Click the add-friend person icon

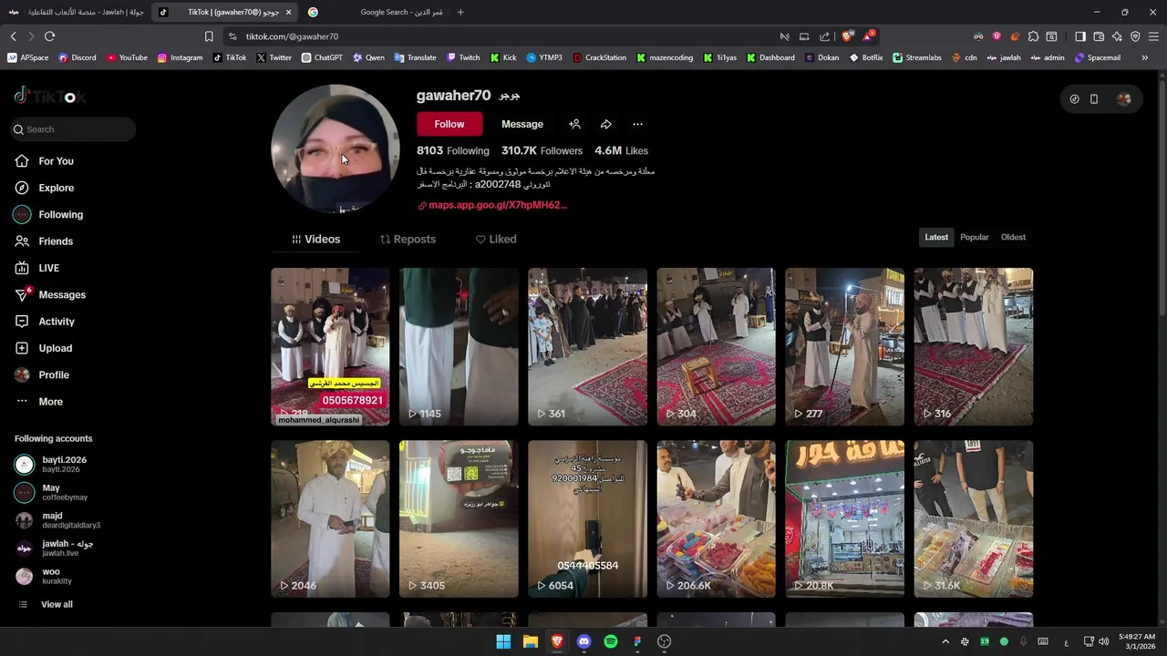click(574, 124)
